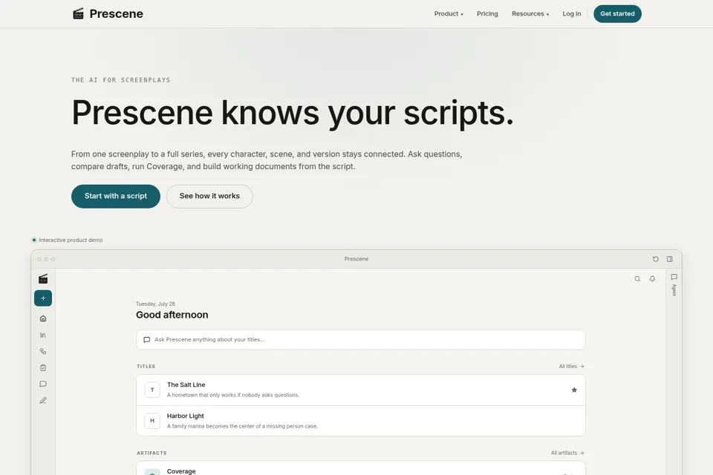Open the pencil edit icon in sidebar
713x475 pixels.
tap(43, 401)
